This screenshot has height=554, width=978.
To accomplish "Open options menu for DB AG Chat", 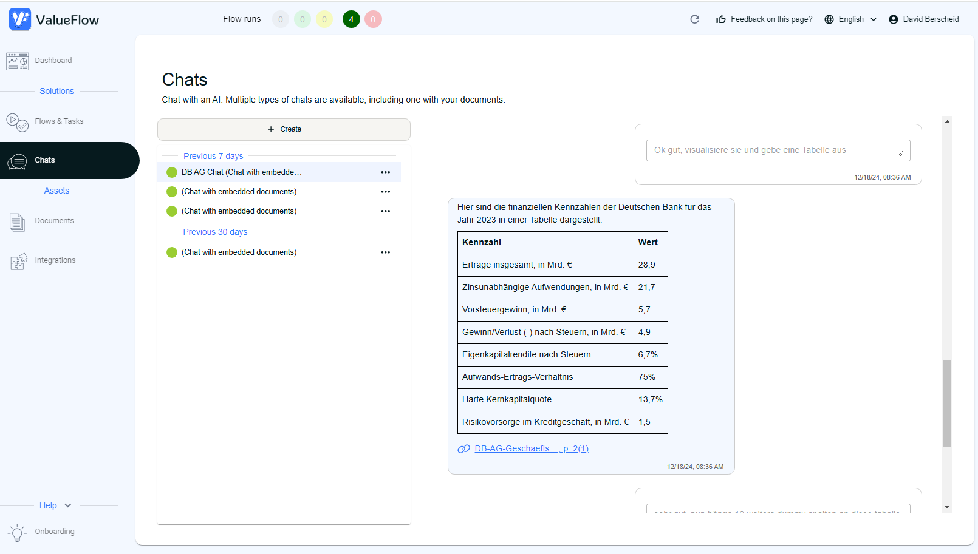I will pos(386,172).
